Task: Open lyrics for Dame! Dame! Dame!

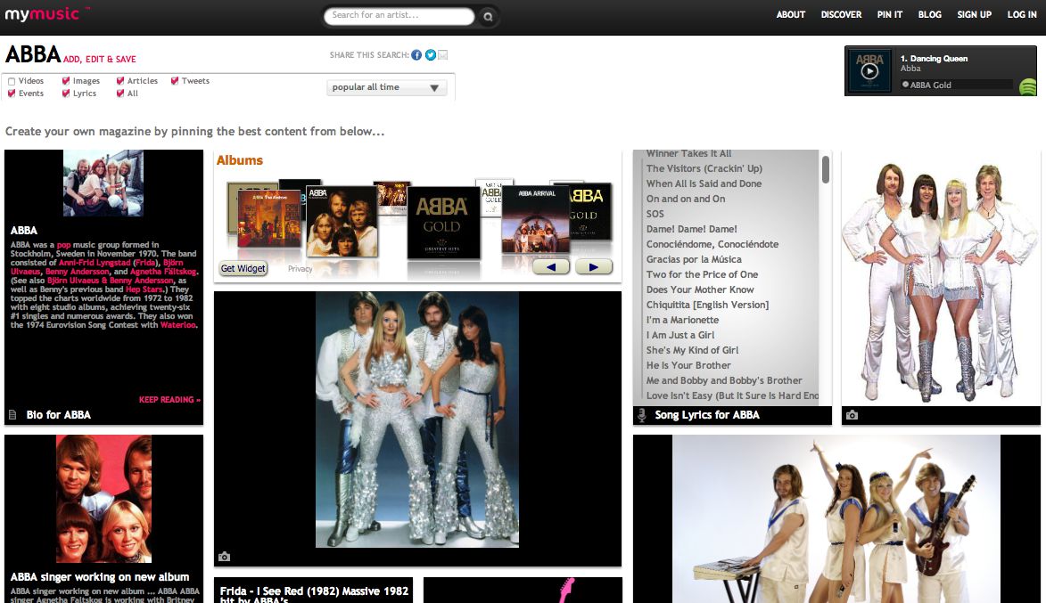Action: [691, 229]
